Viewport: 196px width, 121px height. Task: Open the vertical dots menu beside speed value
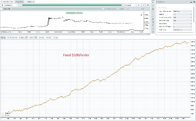[x=149, y=9]
